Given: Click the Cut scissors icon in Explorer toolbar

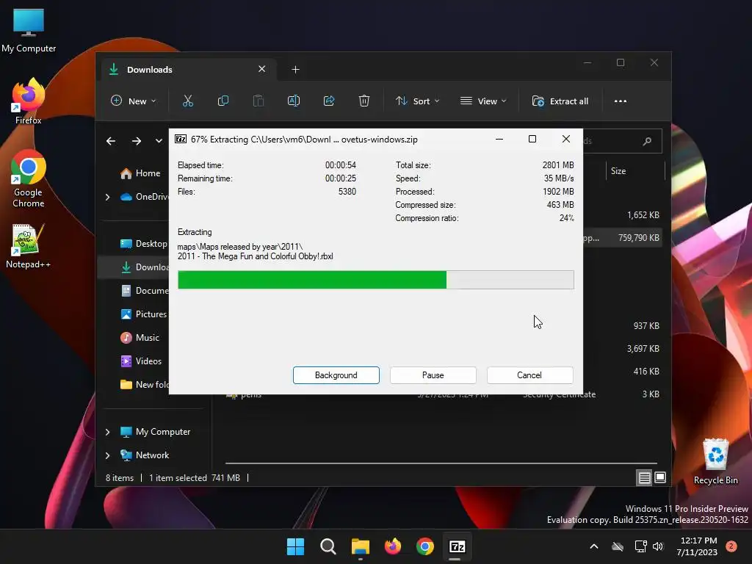Looking at the screenshot, I should pos(187,101).
